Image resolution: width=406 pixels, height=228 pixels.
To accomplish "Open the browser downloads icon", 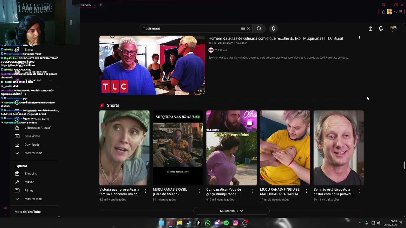I will [395, 12].
